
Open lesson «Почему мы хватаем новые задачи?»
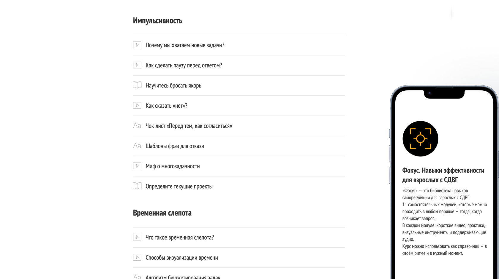point(185,45)
